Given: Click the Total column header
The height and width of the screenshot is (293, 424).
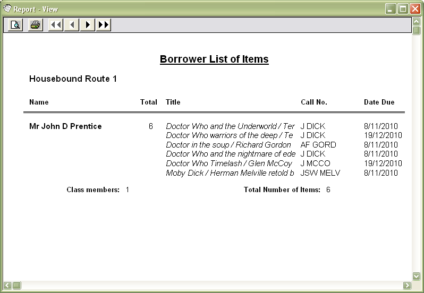Looking at the screenshot, I should pyautogui.click(x=148, y=102).
